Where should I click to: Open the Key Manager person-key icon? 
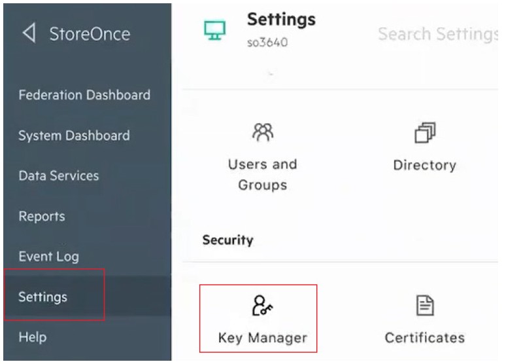262,306
